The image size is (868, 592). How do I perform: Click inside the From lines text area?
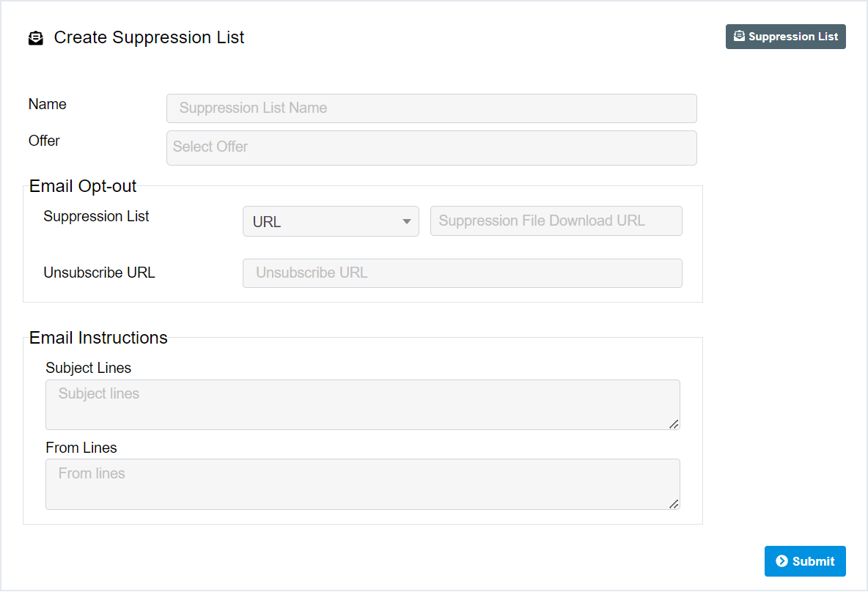(362, 484)
